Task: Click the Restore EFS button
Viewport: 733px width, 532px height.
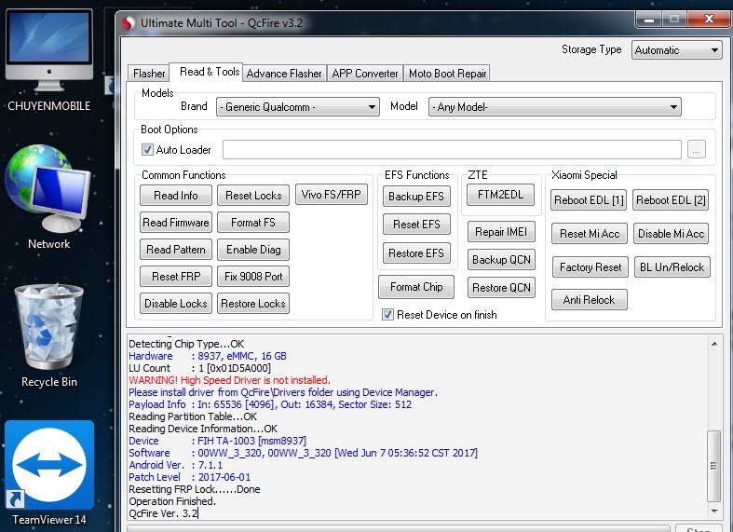Action: tap(416, 252)
